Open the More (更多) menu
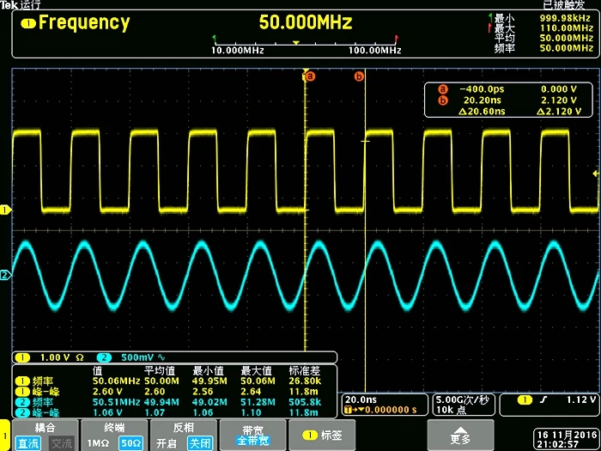 coord(460,436)
